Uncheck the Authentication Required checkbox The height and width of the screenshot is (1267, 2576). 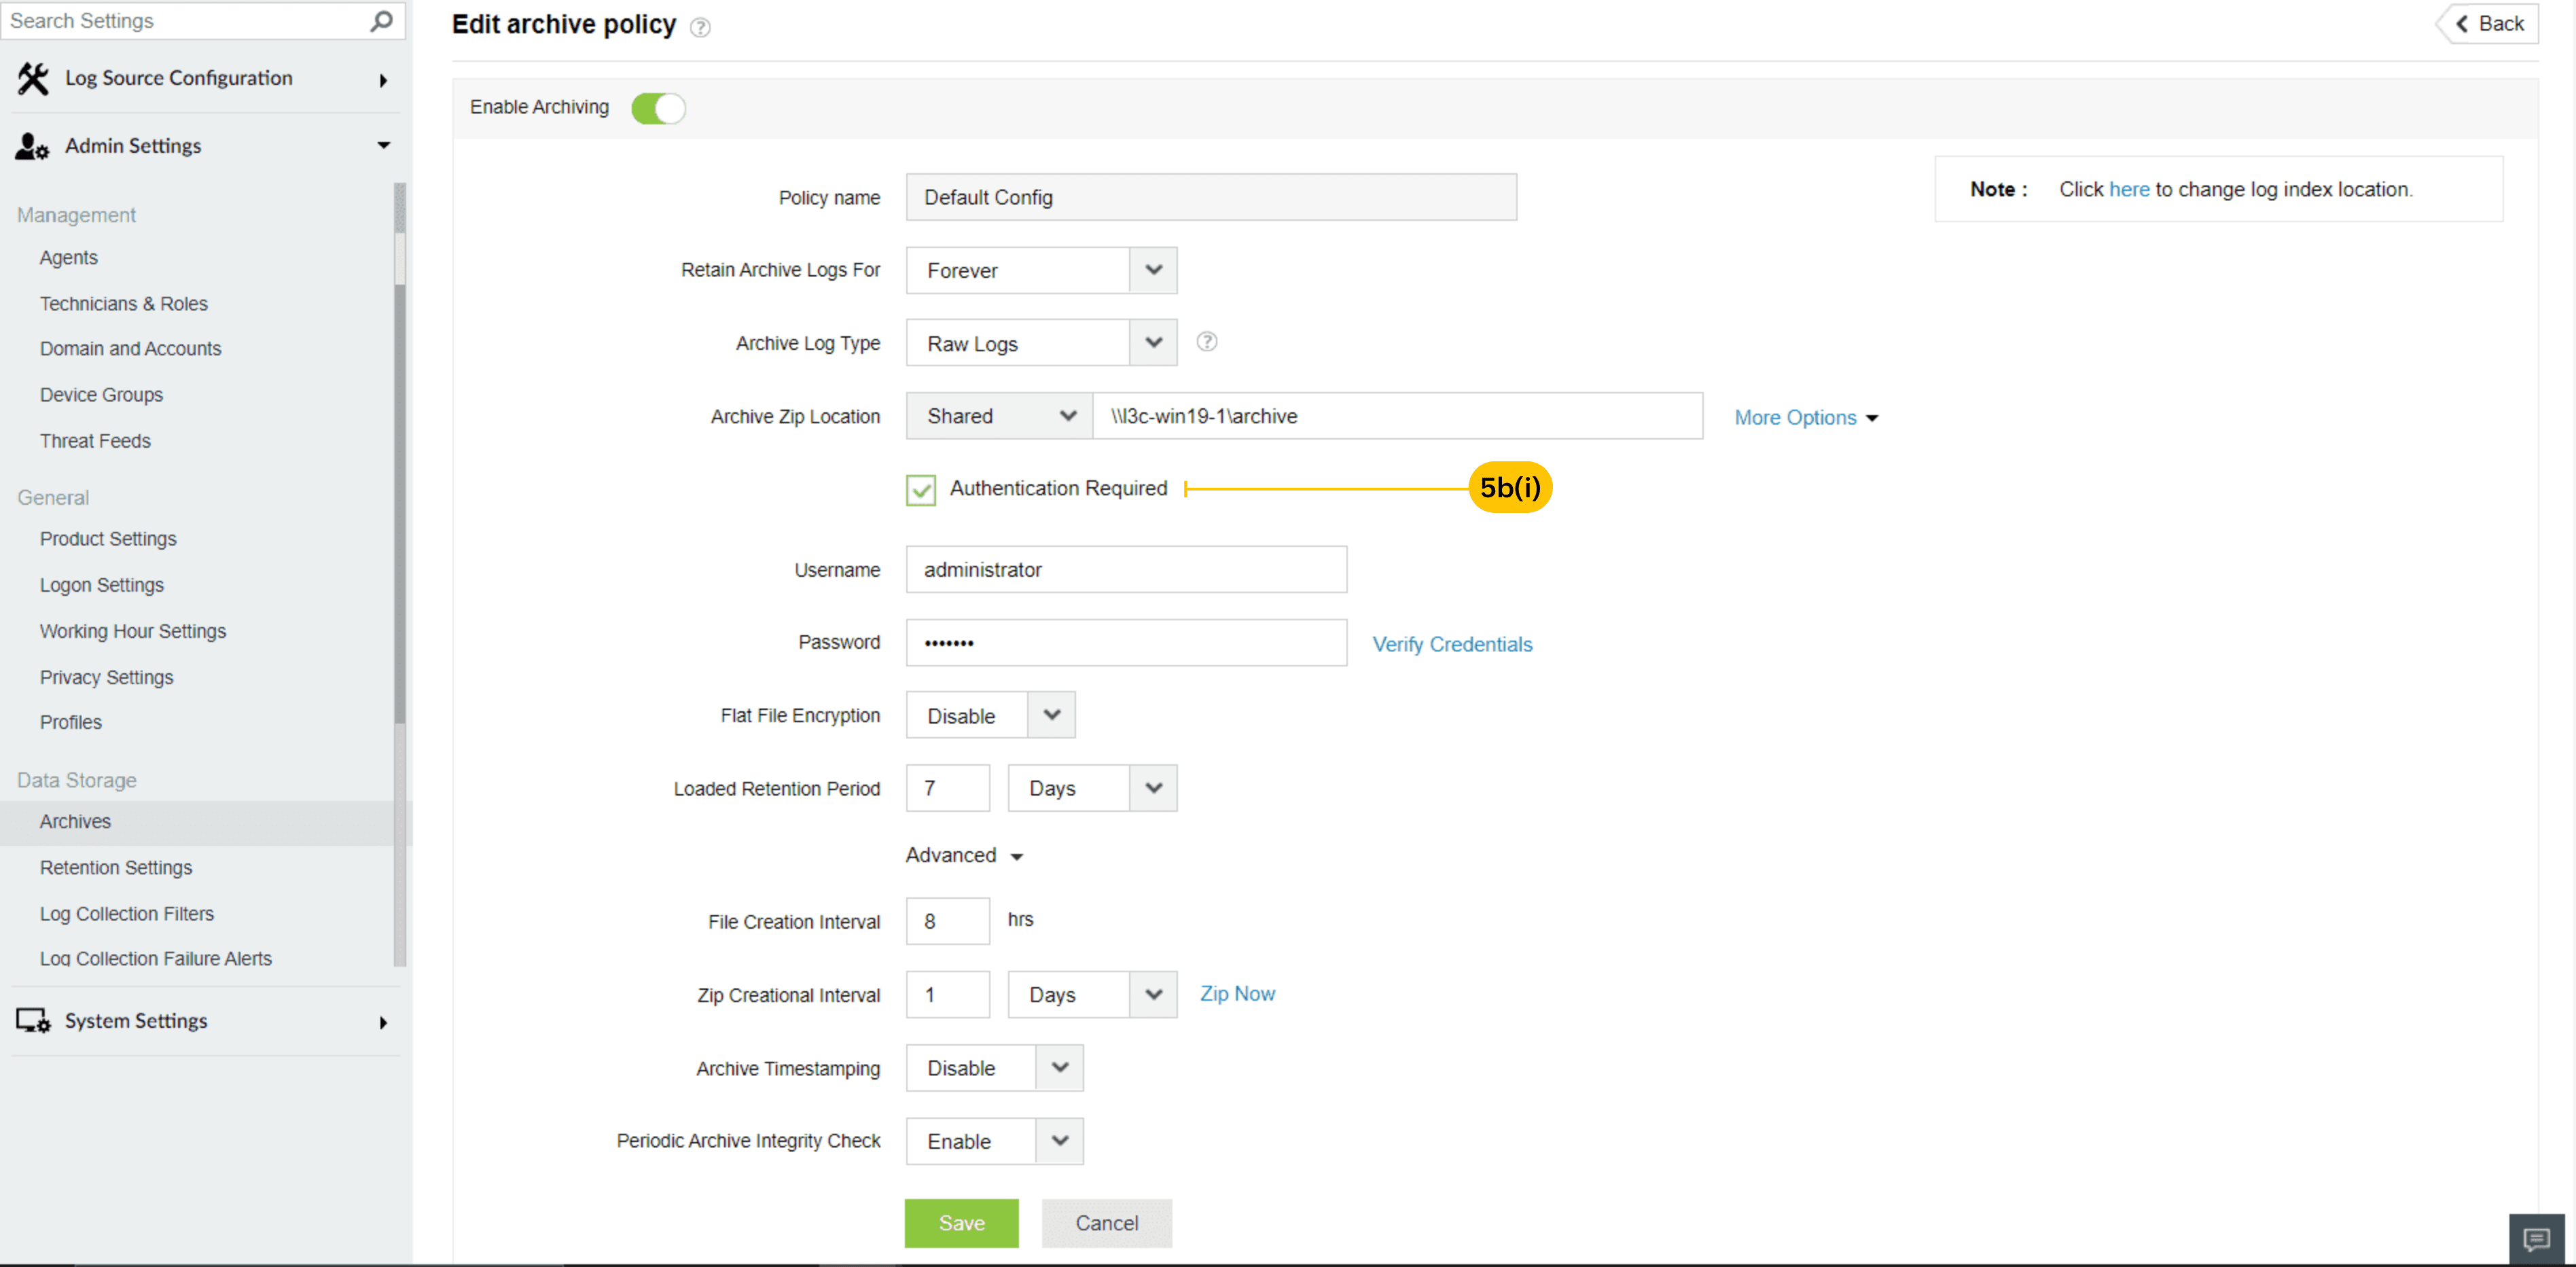(921, 490)
